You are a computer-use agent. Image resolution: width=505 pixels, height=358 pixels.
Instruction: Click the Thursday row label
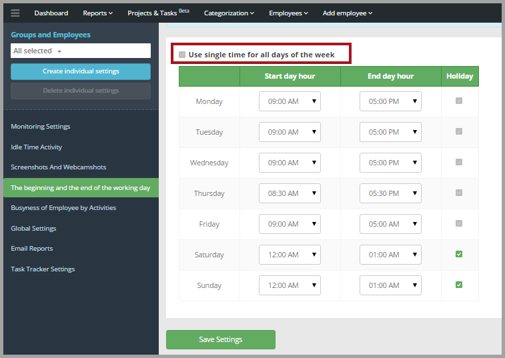pos(209,193)
